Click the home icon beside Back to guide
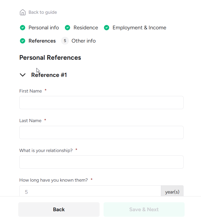This screenshot has height=221, width=201. pos(23,12)
